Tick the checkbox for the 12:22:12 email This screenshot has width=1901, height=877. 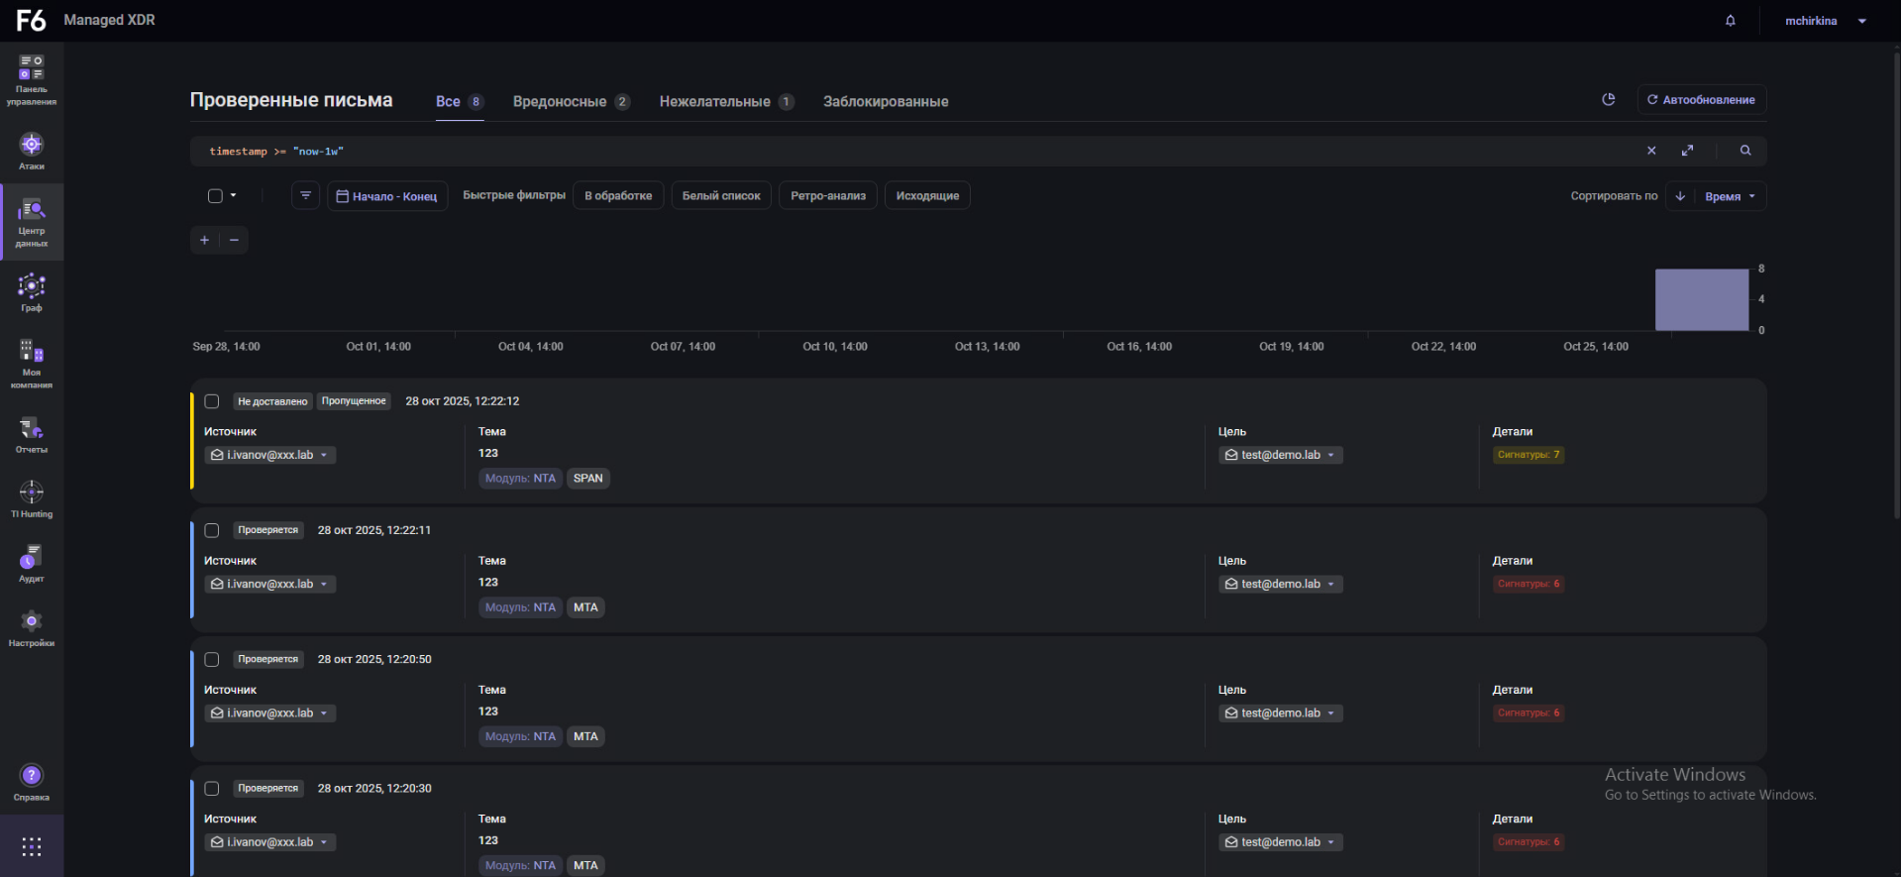point(212,401)
